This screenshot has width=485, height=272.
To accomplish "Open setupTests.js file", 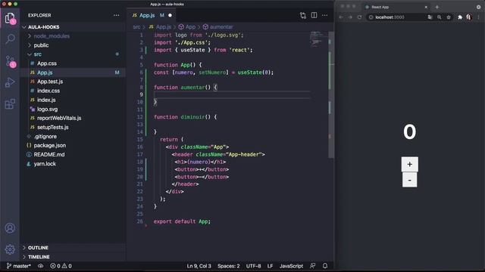I will coord(73,127).
